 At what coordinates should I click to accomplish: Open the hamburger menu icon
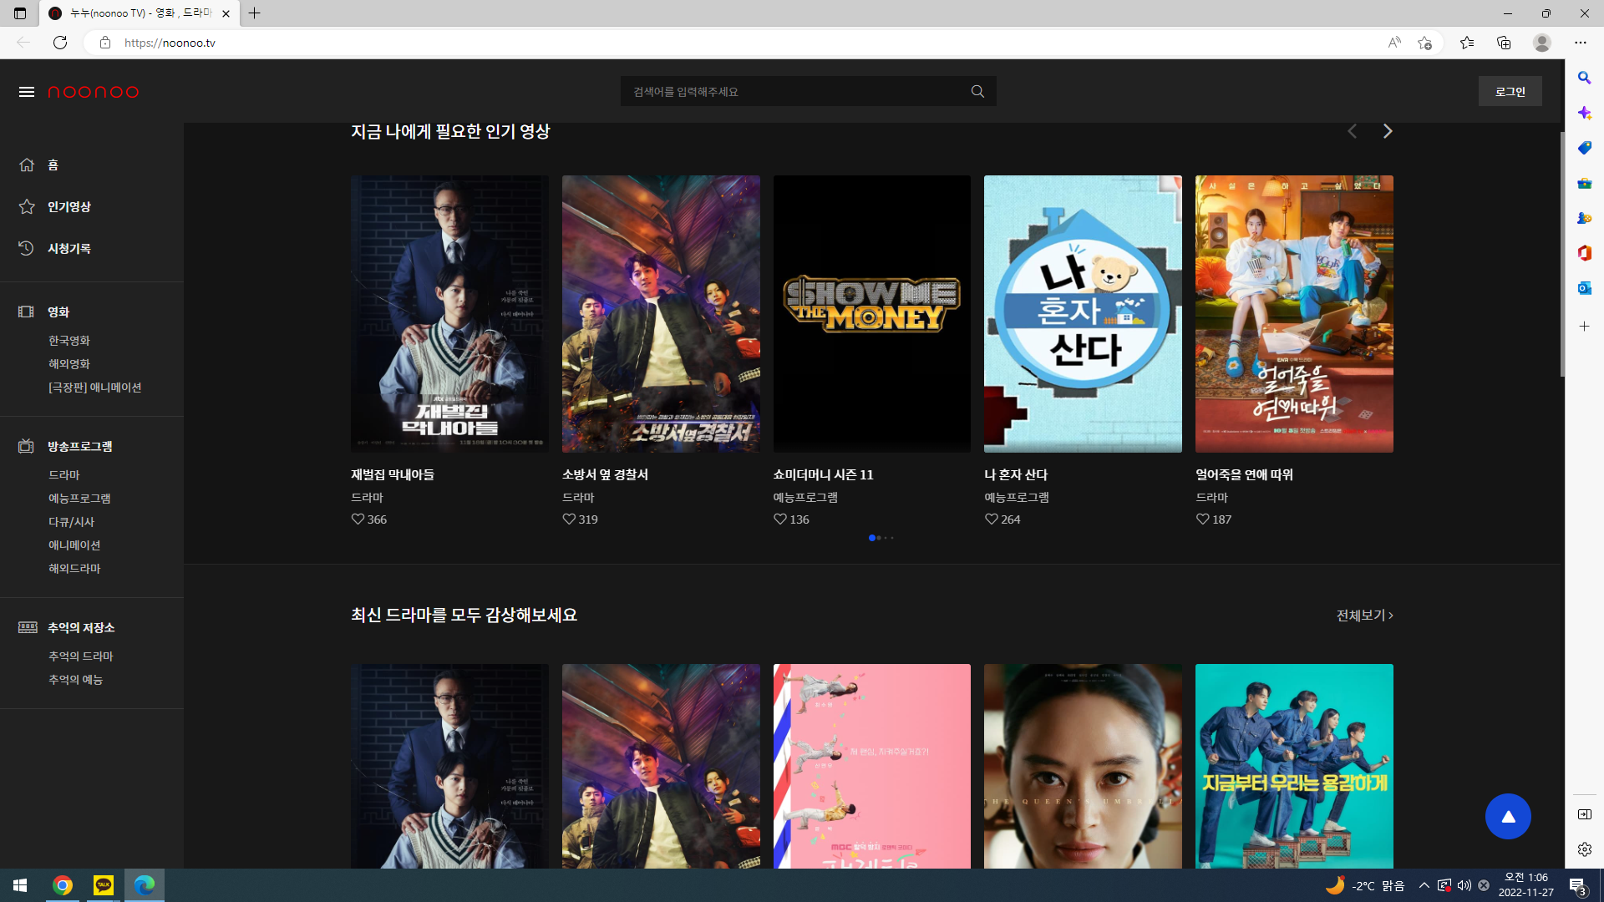click(27, 92)
